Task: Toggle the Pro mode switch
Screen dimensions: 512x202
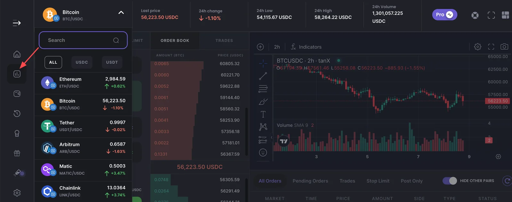Action: [x=444, y=15]
